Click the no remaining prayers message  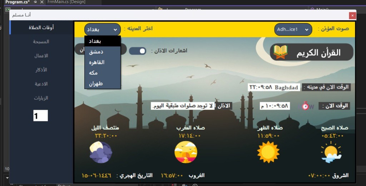183,106
